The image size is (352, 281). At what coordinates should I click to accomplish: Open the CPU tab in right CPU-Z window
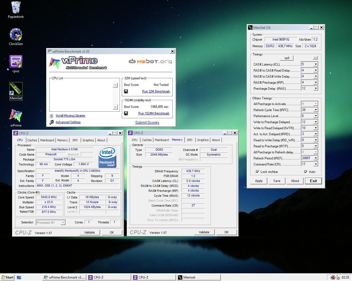[134, 140]
